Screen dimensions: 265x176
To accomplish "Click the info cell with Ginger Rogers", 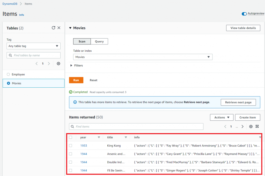I will tap(197, 170).
